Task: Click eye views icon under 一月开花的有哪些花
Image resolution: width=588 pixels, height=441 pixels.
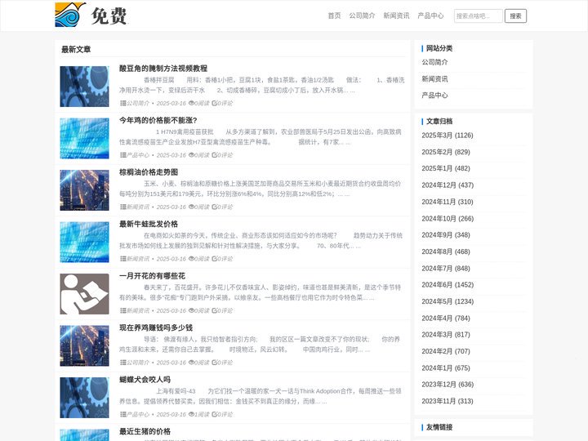Action: coord(191,310)
